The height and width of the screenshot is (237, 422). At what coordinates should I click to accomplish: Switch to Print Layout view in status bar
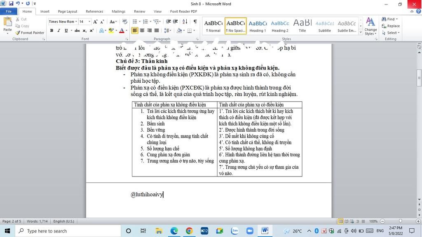(340, 221)
